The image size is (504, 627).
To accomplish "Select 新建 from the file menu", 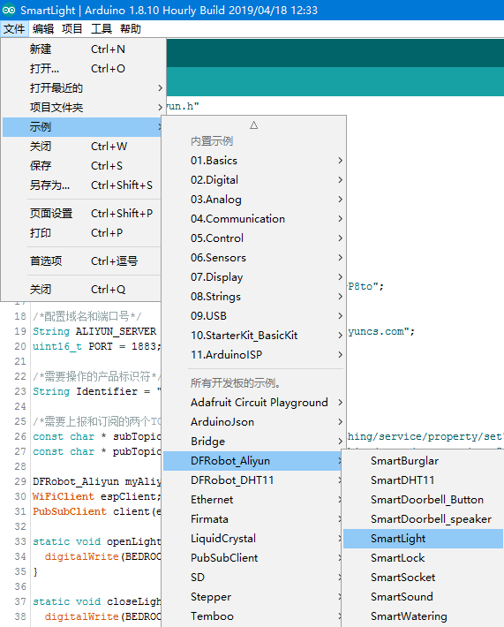I will point(84,49).
